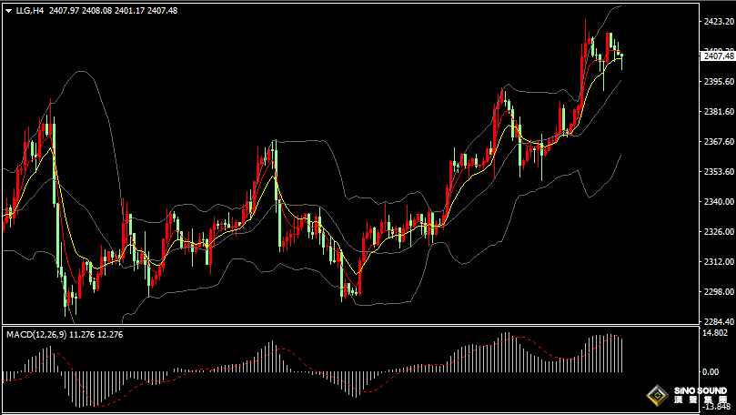Screen dimensions: 736x415
Task: Click the triangle arrow beside LLG,H4
Action: tap(5, 11)
